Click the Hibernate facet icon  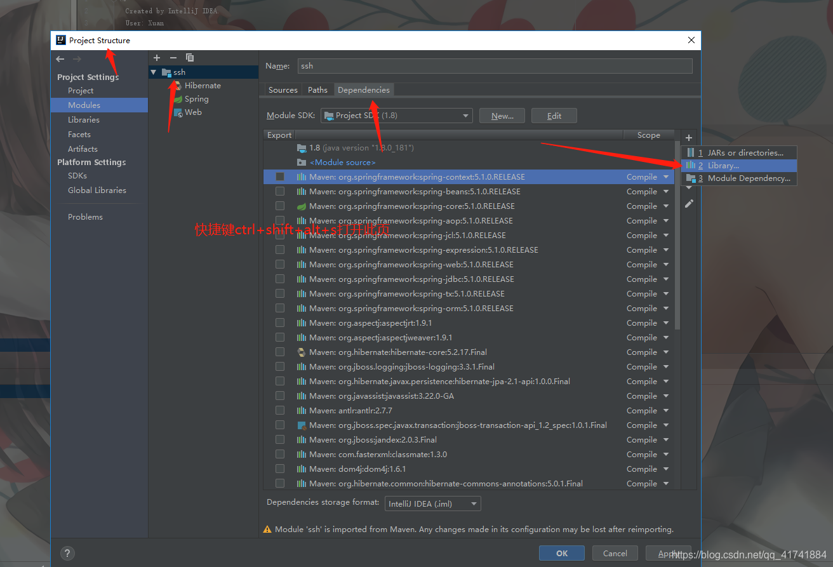(178, 86)
